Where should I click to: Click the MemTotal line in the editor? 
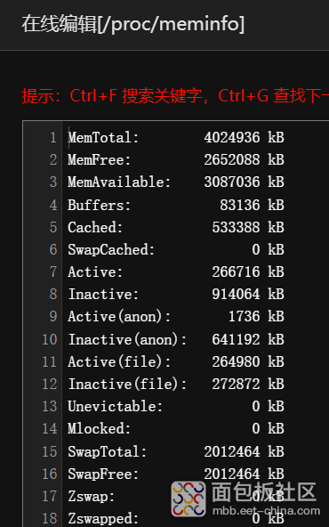[176, 137]
